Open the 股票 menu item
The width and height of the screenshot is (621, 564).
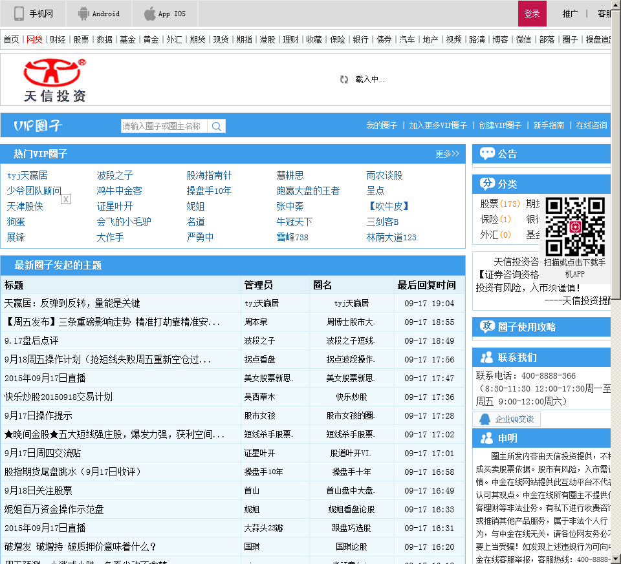pyautogui.click(x=81, y=39)
